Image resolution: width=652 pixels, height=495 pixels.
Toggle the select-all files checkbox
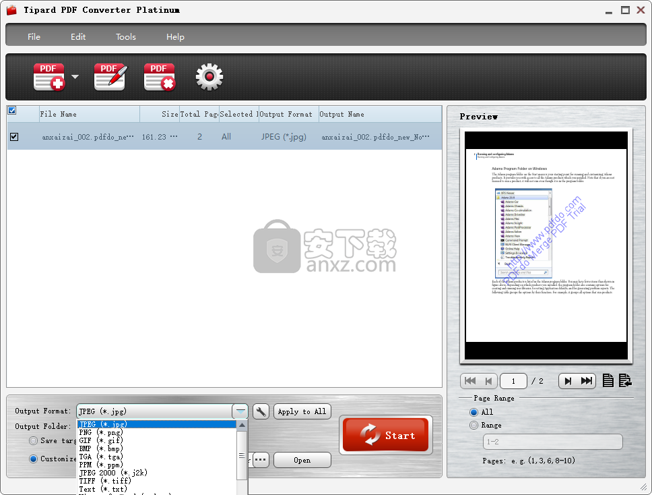tap(12, 111)
